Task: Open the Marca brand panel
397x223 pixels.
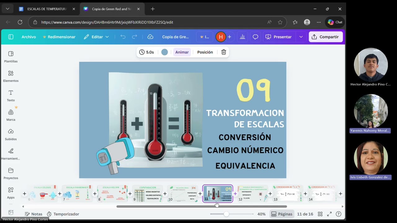Action: point(11,115)
